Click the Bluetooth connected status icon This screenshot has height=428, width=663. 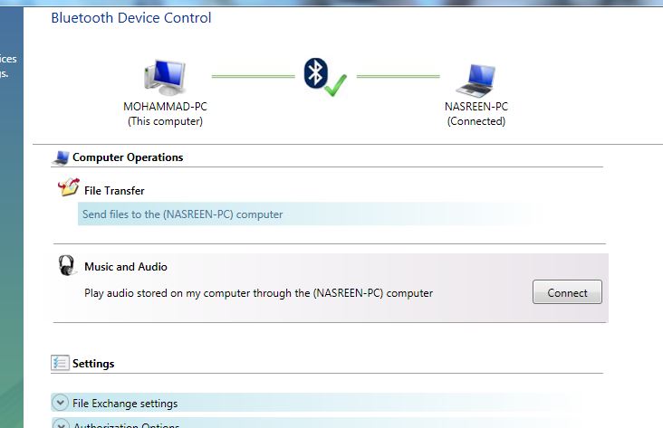point(325,77)
